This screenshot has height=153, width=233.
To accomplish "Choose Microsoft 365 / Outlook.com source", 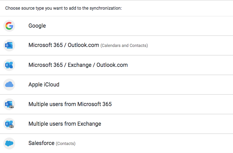I will pyautogui.click(x=64, y=45).
